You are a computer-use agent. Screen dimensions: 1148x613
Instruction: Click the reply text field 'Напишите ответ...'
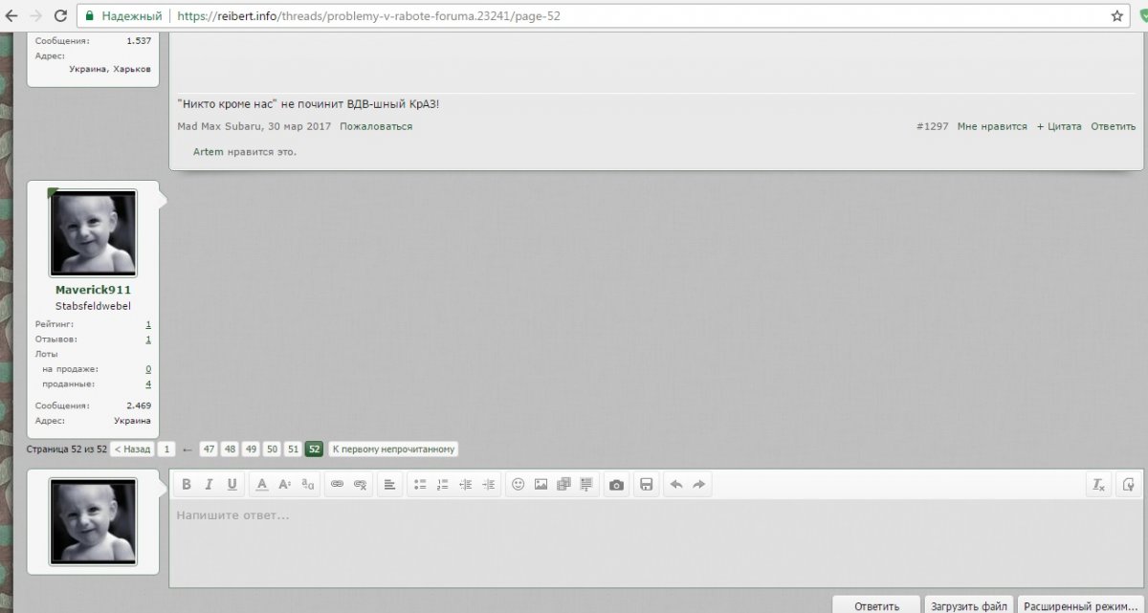tap(655, 542)
